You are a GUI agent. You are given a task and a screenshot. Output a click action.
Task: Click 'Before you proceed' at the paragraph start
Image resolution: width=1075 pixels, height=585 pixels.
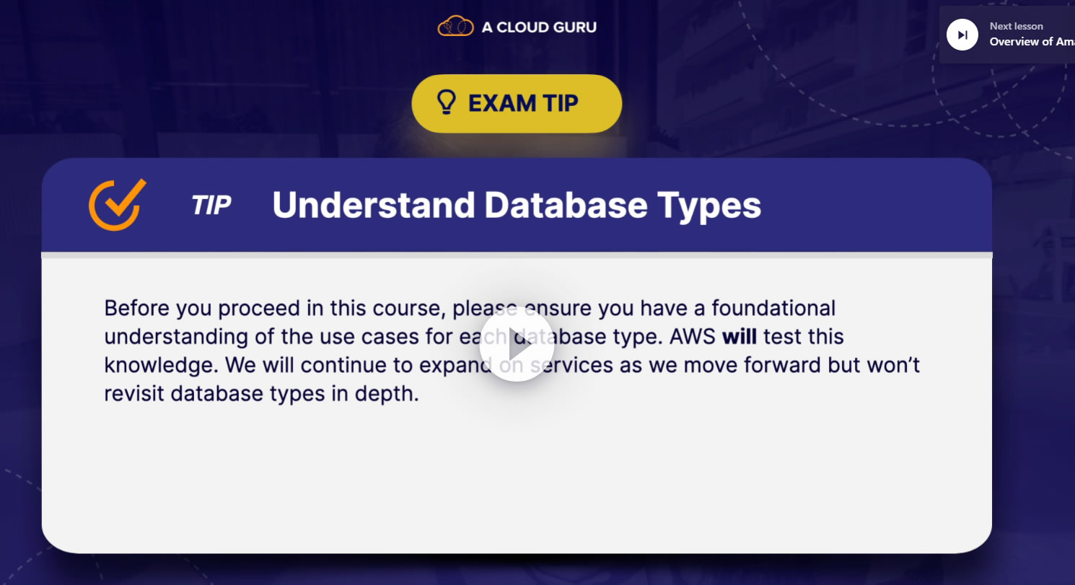coord(194,308)
